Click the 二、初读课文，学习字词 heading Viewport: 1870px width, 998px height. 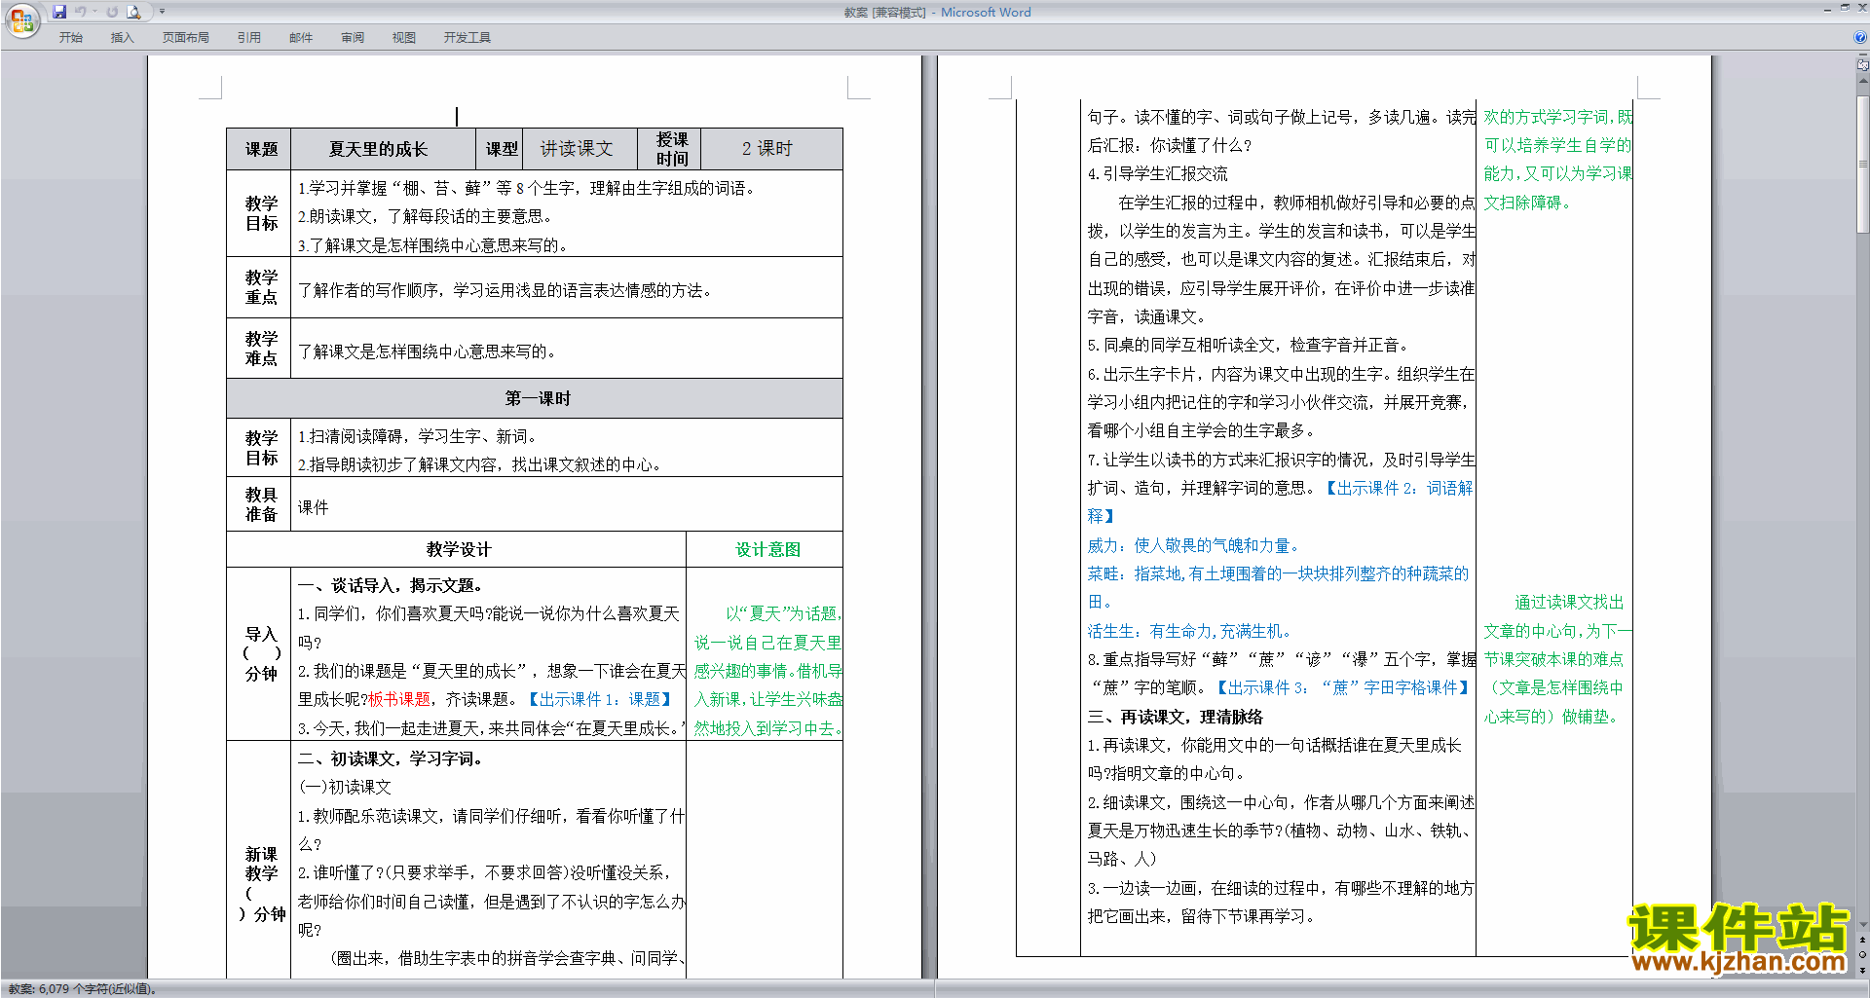(391, 758)
